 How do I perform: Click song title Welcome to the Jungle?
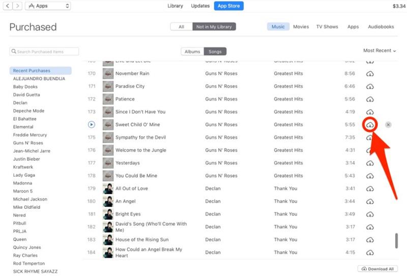tap(141, 150)
